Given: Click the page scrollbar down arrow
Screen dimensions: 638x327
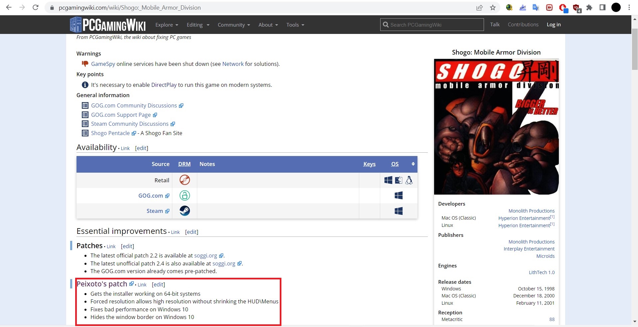Looking at the screenshot, I should (x=635, y=322).
